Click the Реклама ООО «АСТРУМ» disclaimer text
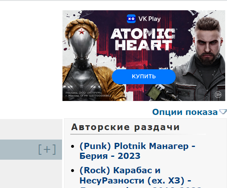Viewport: 233px width, 188px height. (88, 94)
